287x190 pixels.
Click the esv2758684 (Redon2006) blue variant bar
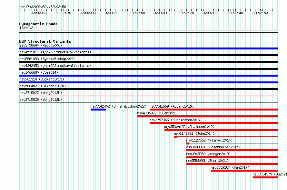(x=148, y=48)
